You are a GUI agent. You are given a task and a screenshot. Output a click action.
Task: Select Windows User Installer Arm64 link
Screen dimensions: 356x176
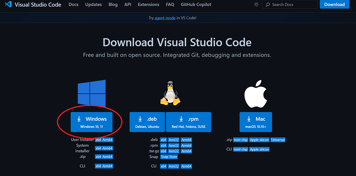pos(108,140)
